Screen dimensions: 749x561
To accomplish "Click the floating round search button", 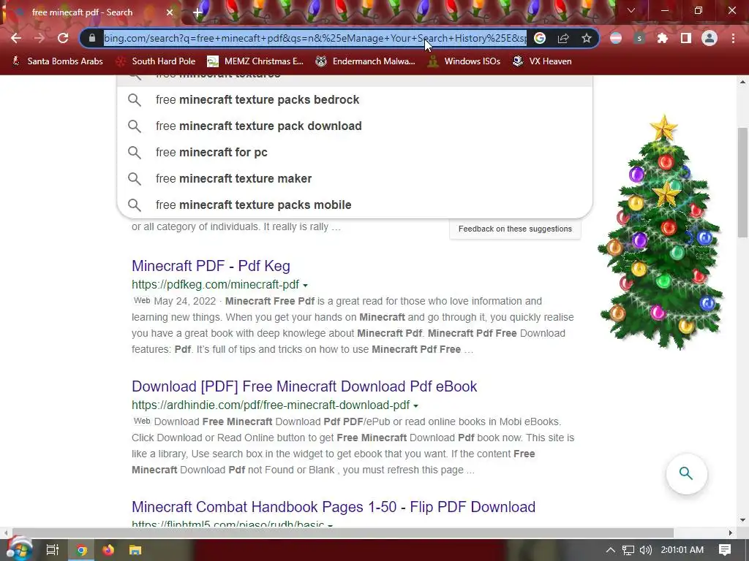I will 686,473.
